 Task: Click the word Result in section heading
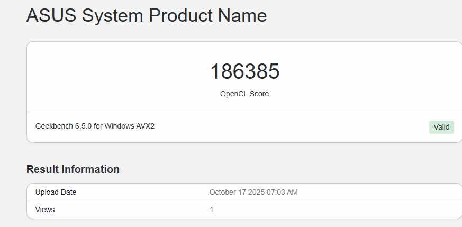click(42, 169)
